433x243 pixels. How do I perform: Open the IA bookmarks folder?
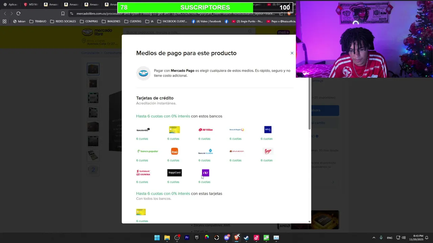coord(149,21)
